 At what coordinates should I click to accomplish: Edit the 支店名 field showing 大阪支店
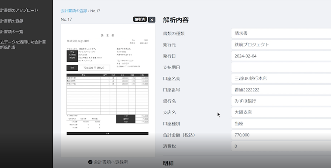[x=281, y=113]
